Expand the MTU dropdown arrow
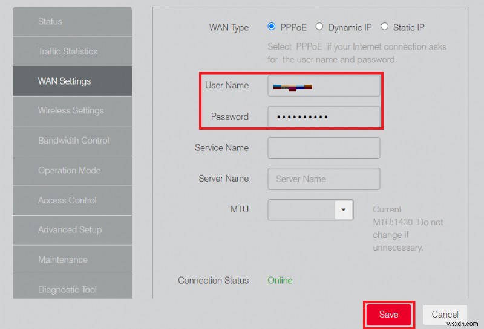This screenshot has width=484, height=329. [343, 210]
